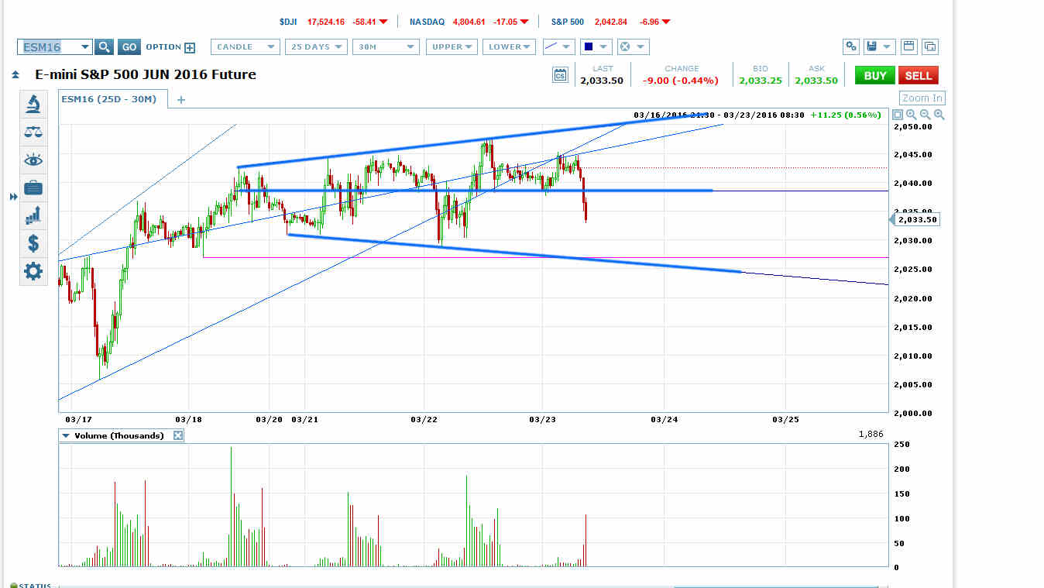Click the symbol search magnifier icon
The width and height of the screenshot is (1044, 588).
pyautogui.click(x=105, y=47)
